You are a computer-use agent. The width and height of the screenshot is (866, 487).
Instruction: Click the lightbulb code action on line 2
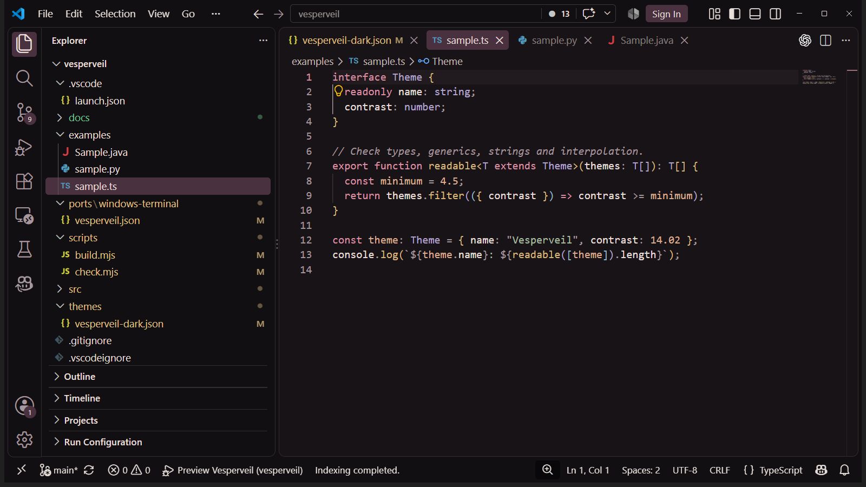click(338, 91)
